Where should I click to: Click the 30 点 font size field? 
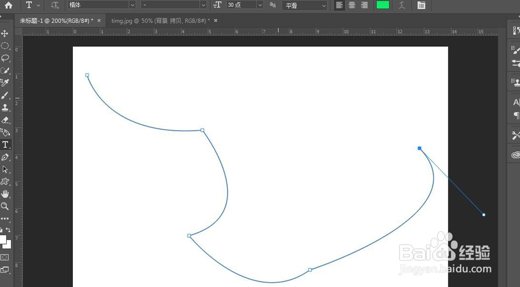[242, 5]
